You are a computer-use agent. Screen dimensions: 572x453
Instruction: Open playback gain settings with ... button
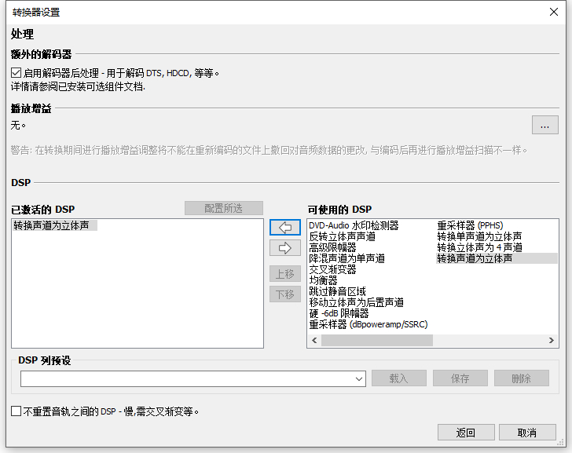pyautogui.click(x=544, y=125)
